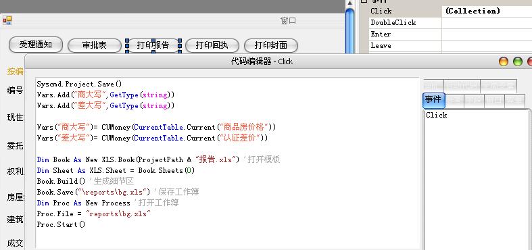The height and width of the screenshot is (250, 532).
Task: Click the 成交 label on the form
Action: [16, 243]
